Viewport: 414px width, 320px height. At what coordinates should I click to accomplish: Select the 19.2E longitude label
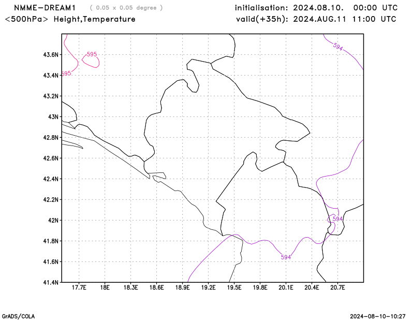point(209,287)
